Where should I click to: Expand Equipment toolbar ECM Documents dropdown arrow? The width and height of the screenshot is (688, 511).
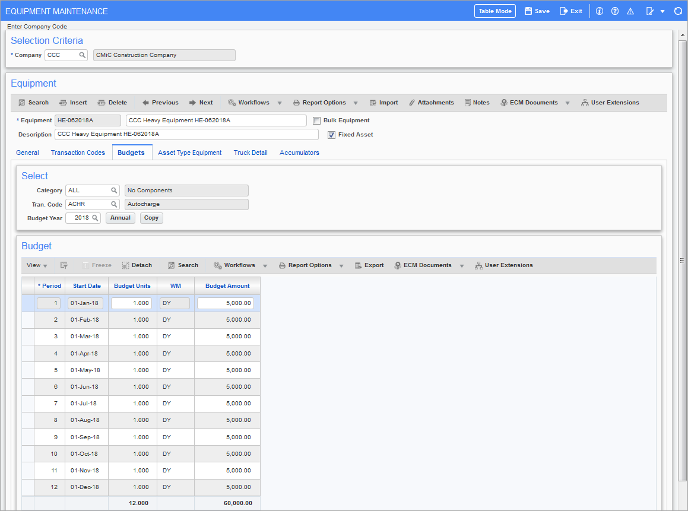(567, 103)
